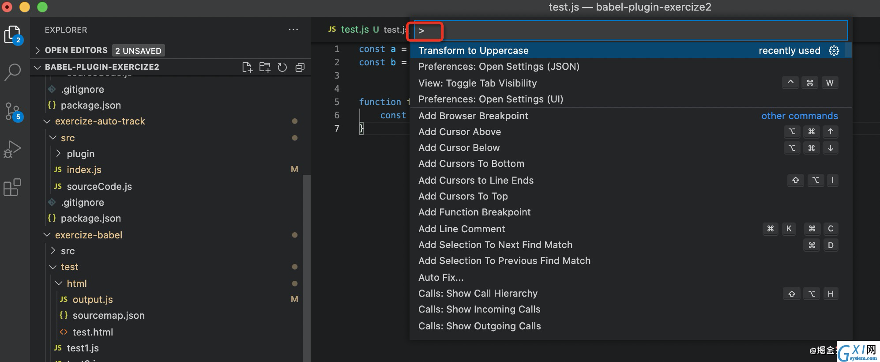
Task: Select Auto Fix... command
Action: point(631,277)
